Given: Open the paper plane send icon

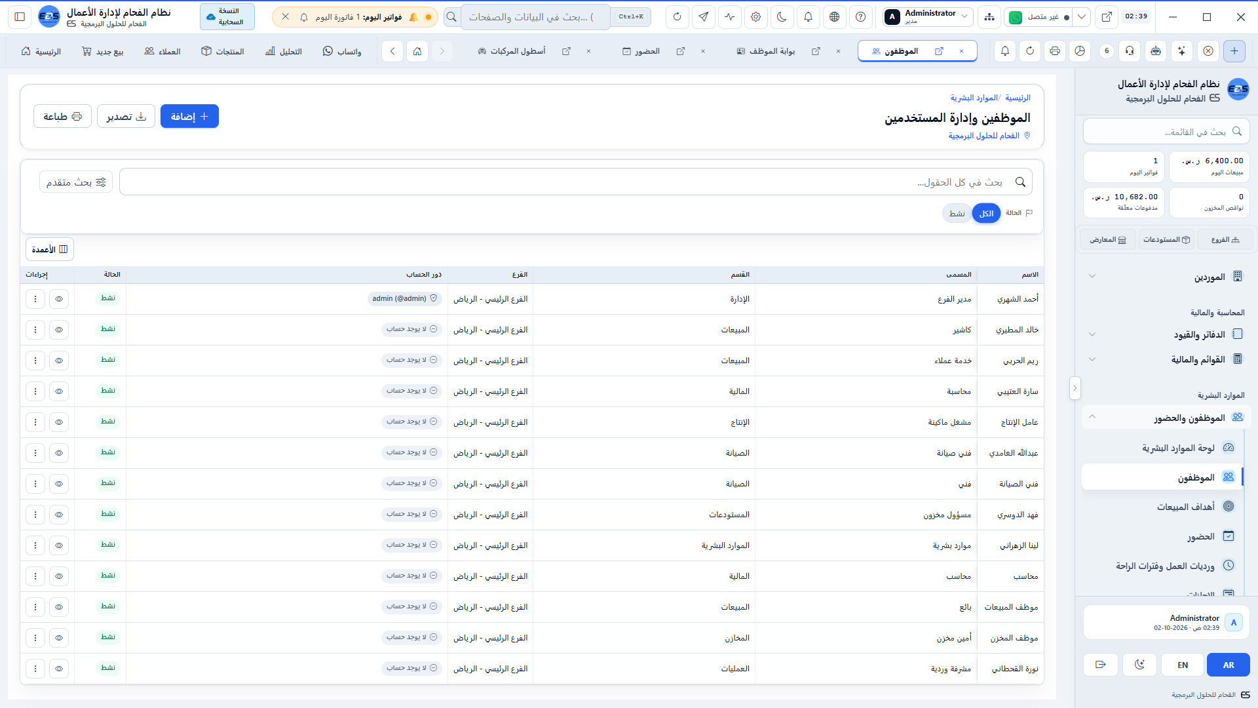Looking at the screenshot, I should pos(703,17).
